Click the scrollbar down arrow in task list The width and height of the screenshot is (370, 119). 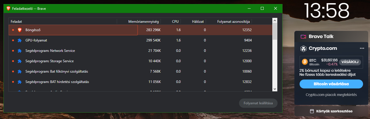[x=275, y=89]
